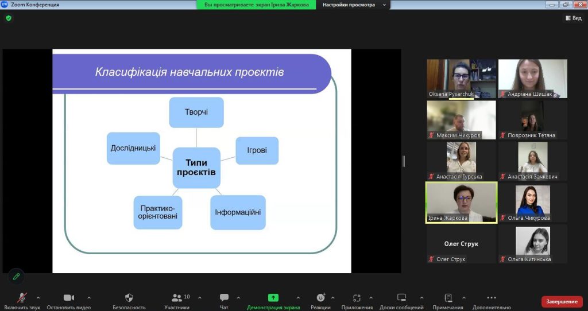The image size is (588, 311).
Task: Open the Security (Безопасность) shield icon
Action: pos(129,297)
